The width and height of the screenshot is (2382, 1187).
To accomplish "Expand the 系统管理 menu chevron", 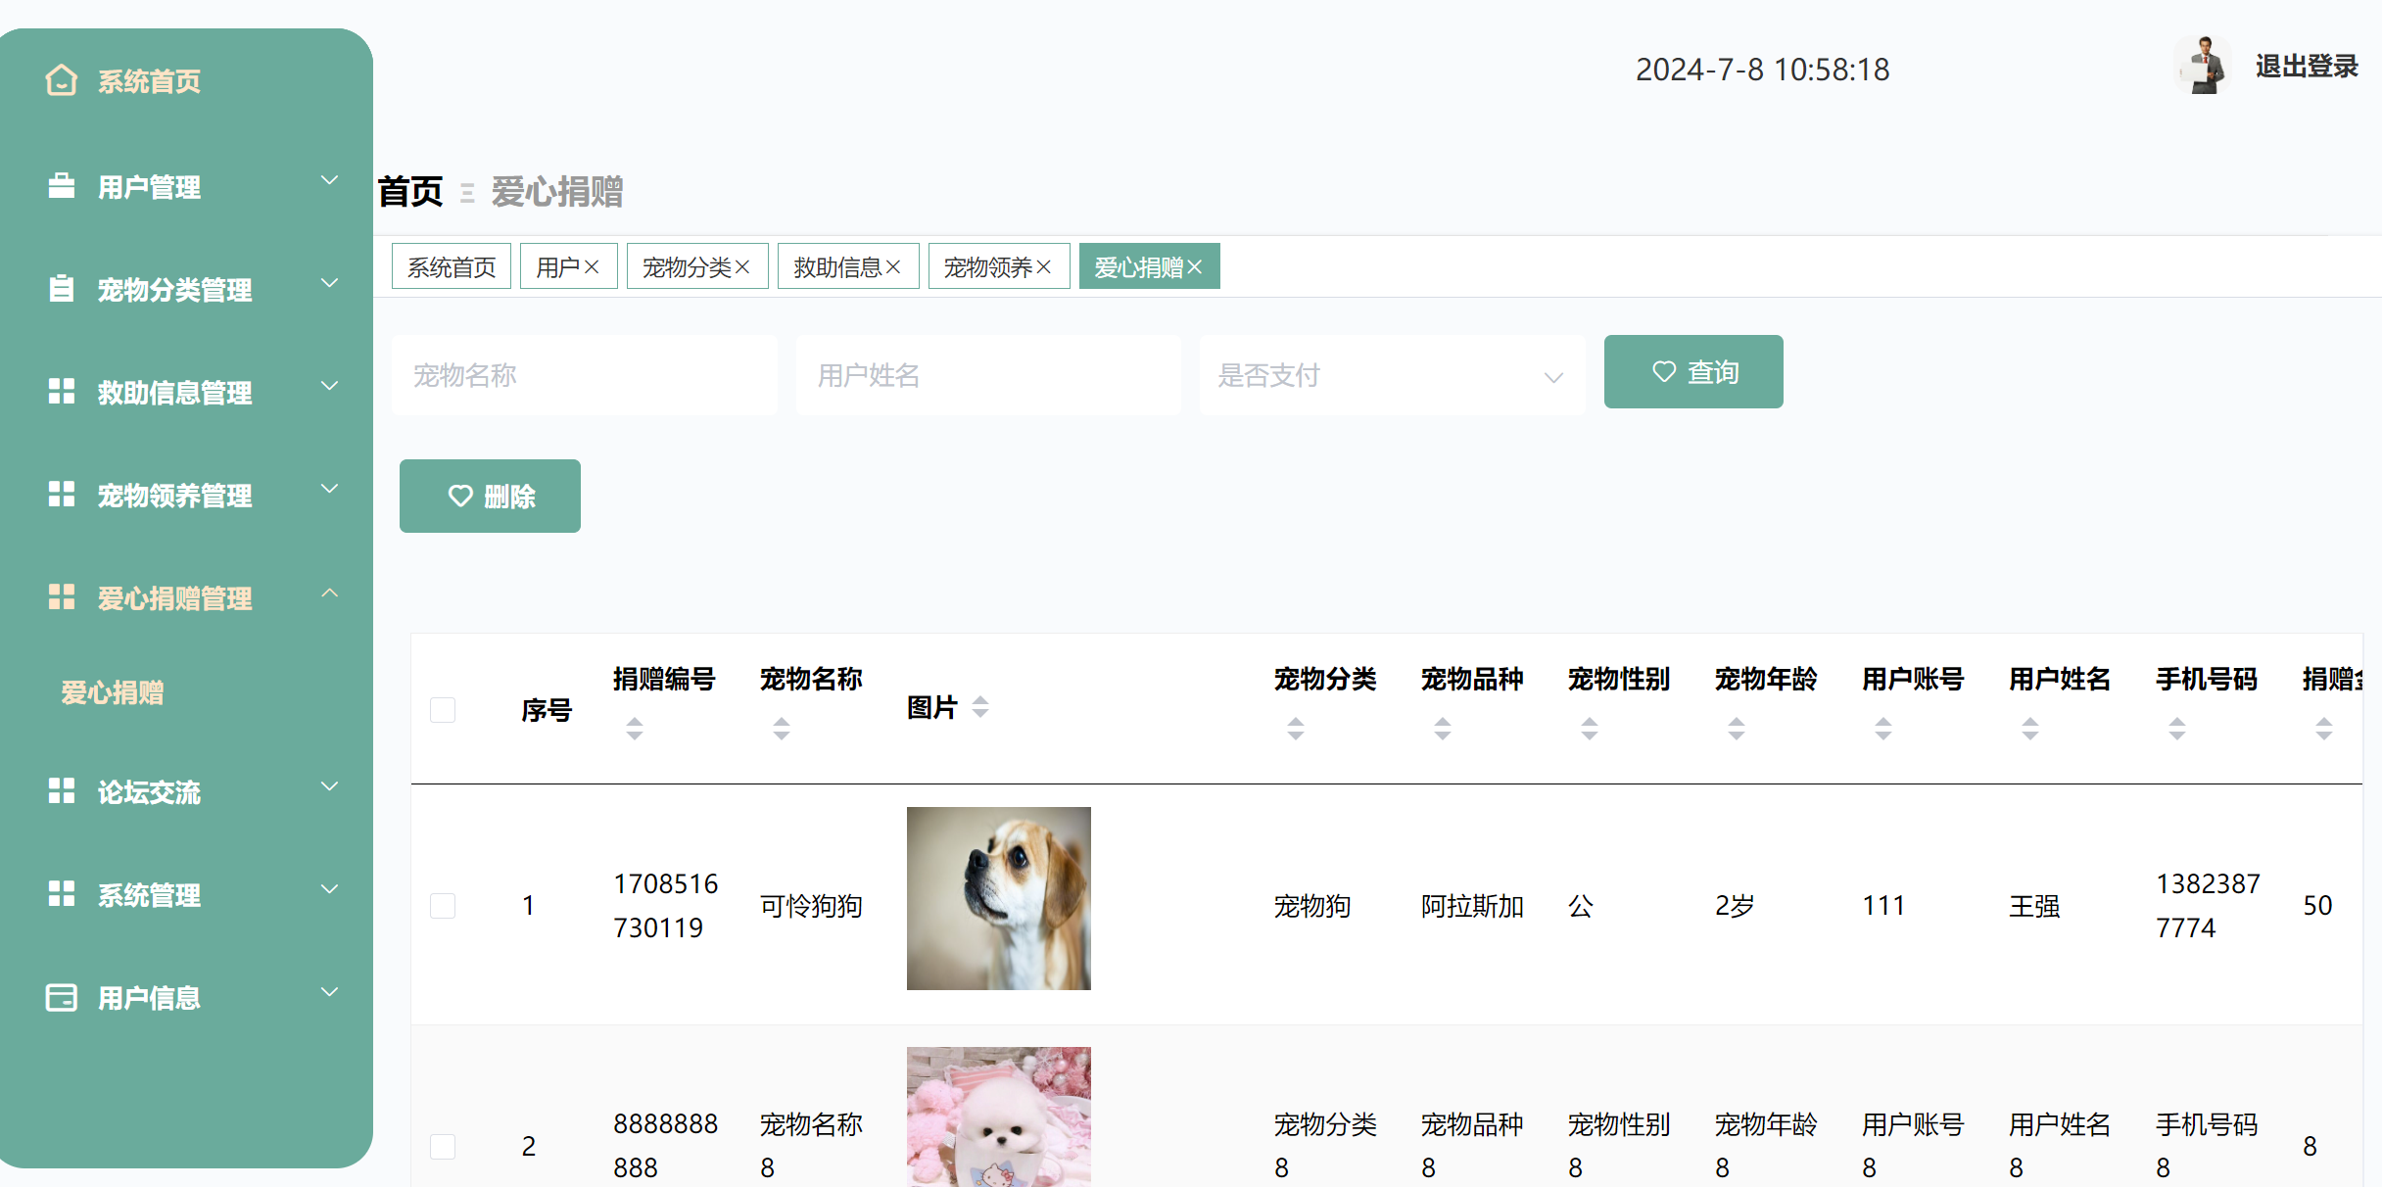I will pos(329,889).
